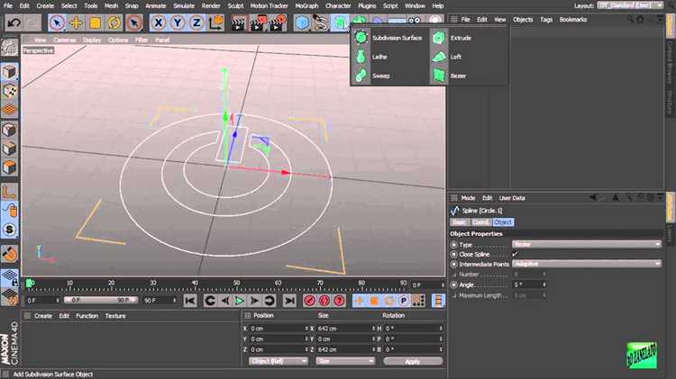Open the Object (Rel) coordinate dropdown
Image resolution: width=676 pixels, height=379 pixels.
[279, 361]
